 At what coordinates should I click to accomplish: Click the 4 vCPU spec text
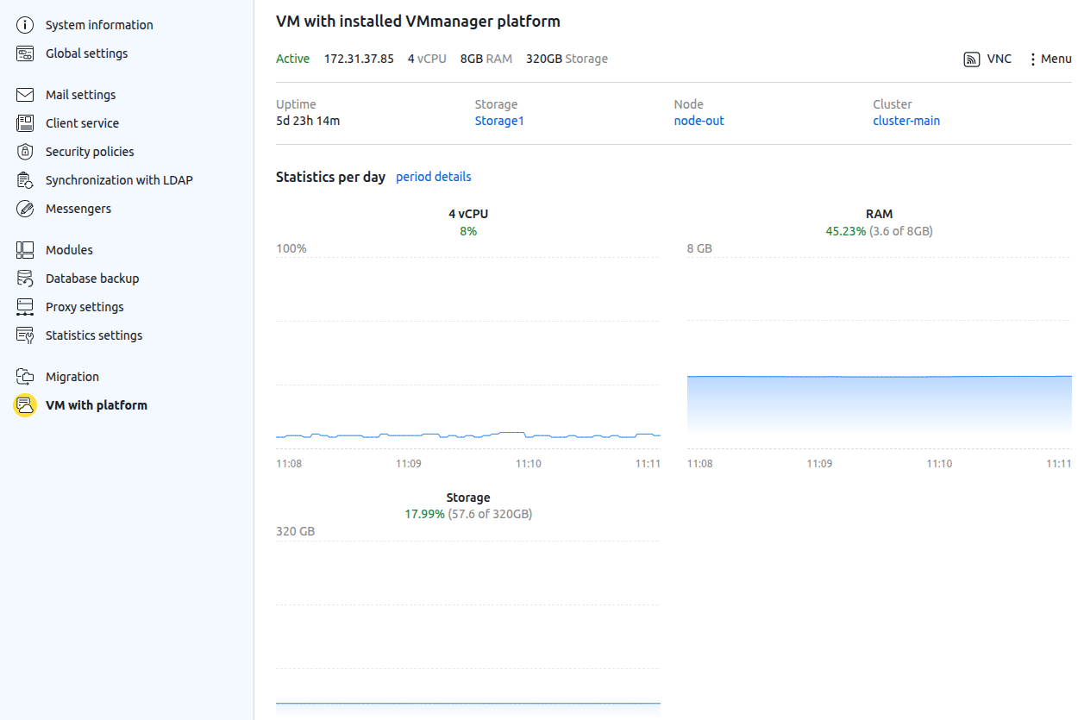point(427,59)
